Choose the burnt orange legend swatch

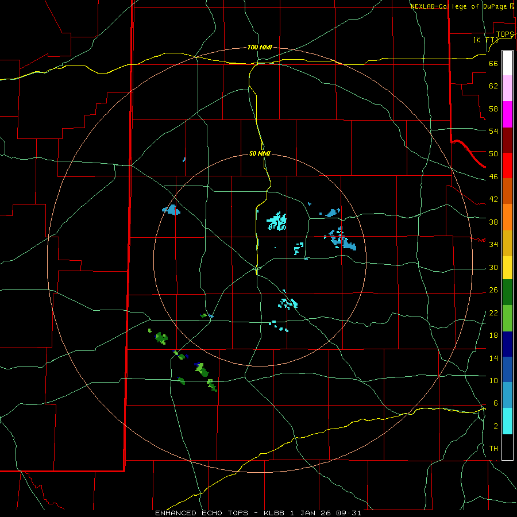pyautogui.click(x=507, y=191)
